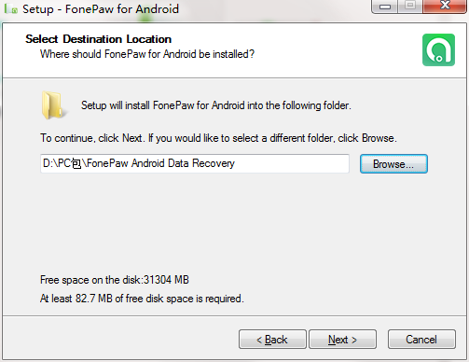Viewport: 469px width, 362px height.
Task: Close the FonePaw Setup window
Action: [445, 7]
